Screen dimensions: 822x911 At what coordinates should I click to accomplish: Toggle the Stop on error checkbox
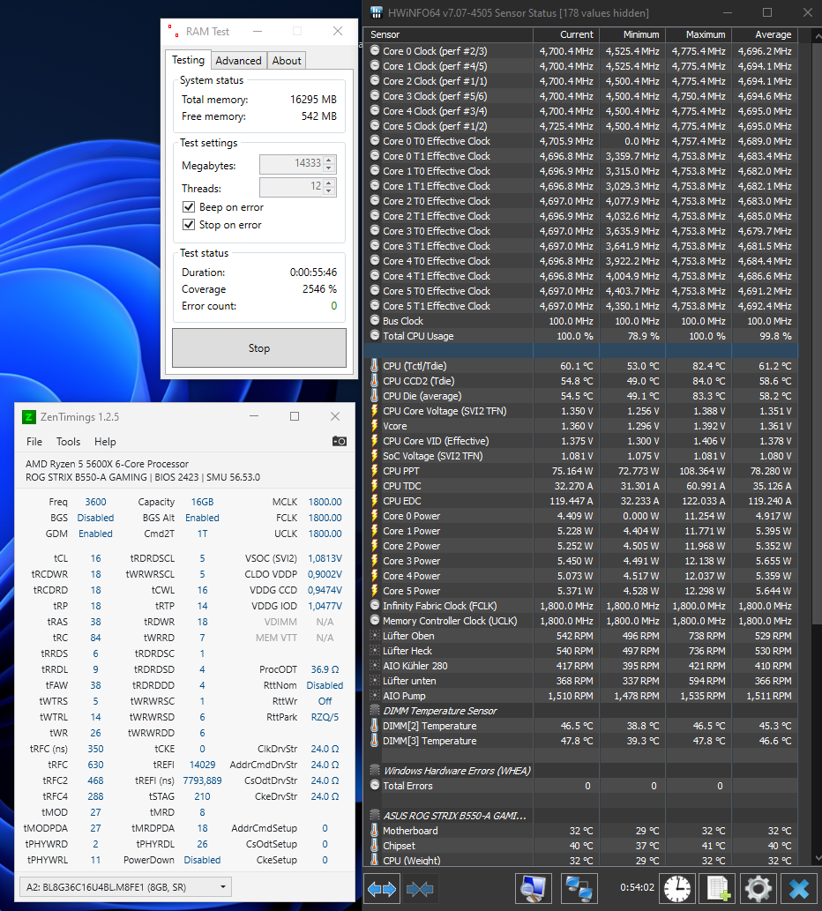pos(189,225)
